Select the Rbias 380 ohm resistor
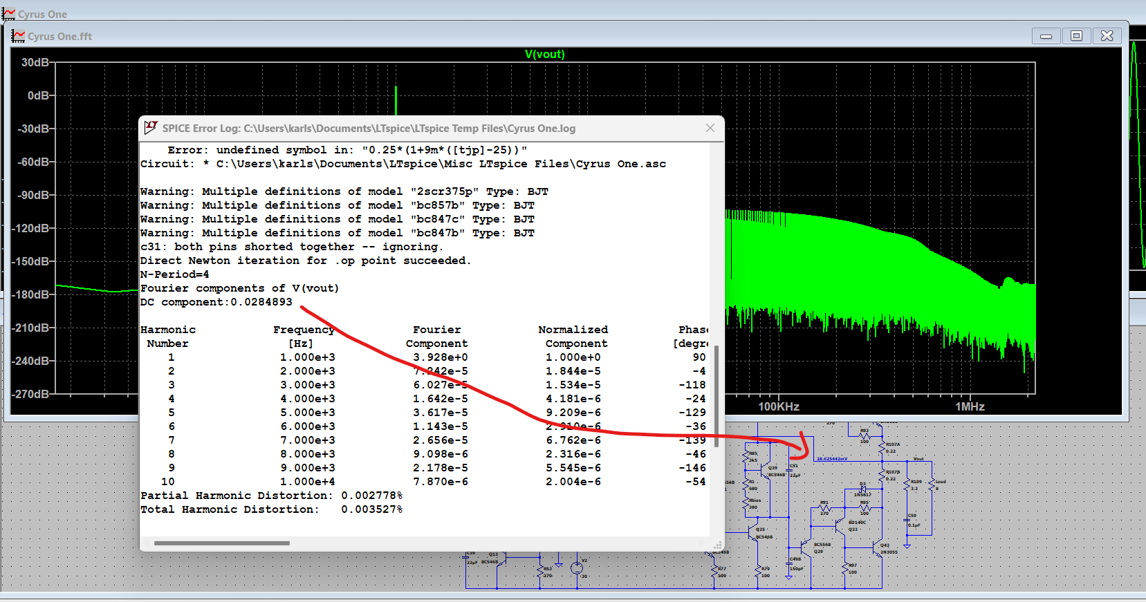This screenshot has width=1146, height=602. click(746, 503)
